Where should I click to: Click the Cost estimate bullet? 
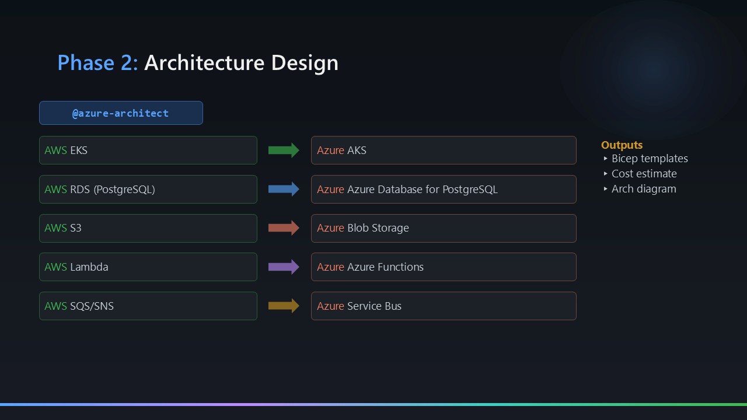tap(644, 174)
